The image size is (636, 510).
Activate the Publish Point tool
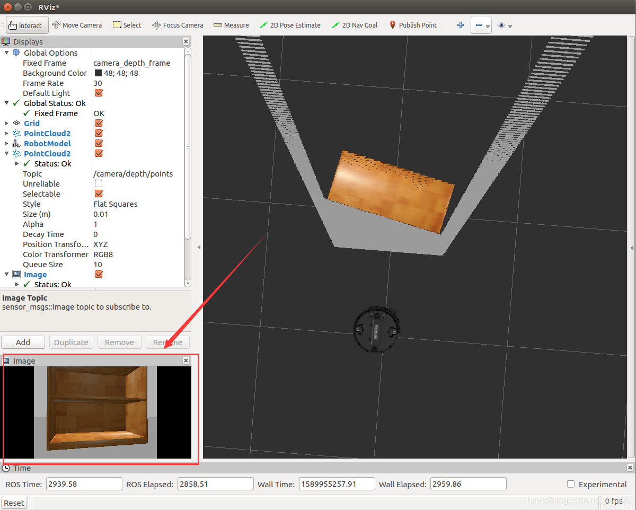point(413,25)
